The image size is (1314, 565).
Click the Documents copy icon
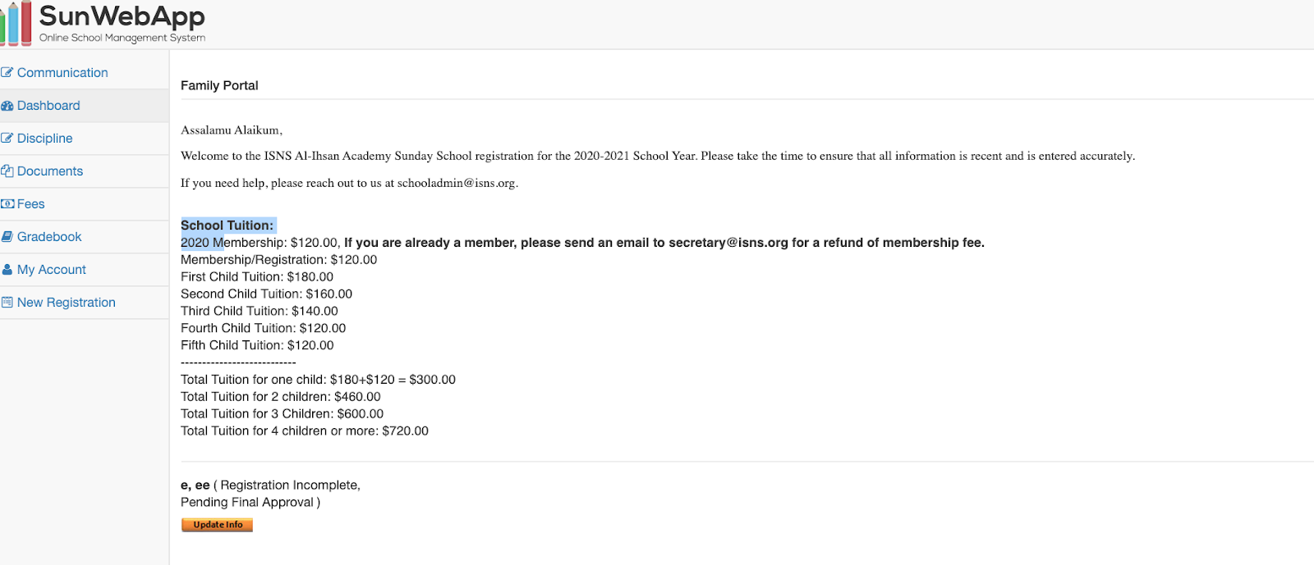[7, 171]
